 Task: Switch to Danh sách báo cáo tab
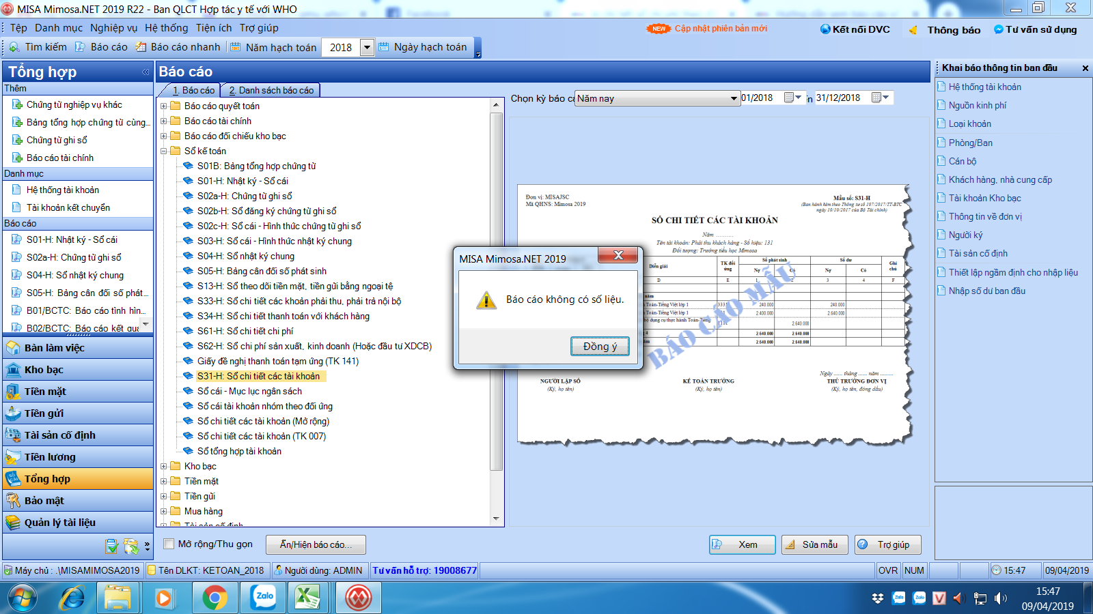pyautogui.click(x=271, y=90)
